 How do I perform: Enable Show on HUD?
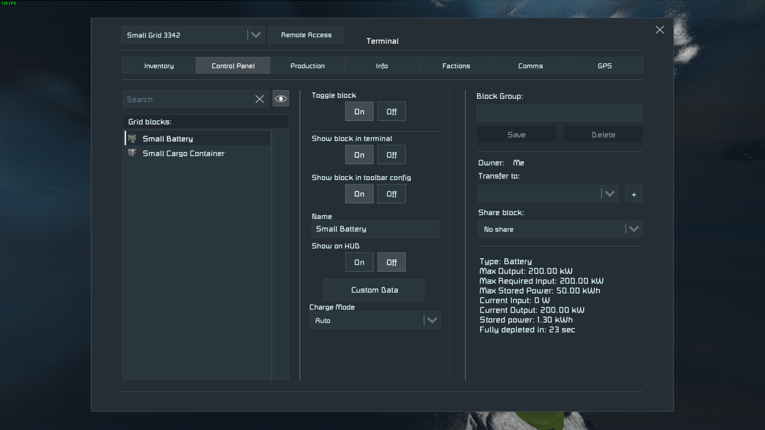click(x=359, y=262)
